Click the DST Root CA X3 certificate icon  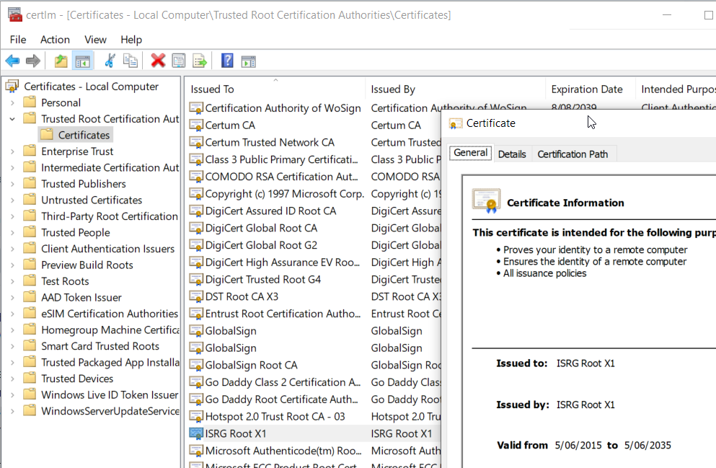tap(196, 297)
